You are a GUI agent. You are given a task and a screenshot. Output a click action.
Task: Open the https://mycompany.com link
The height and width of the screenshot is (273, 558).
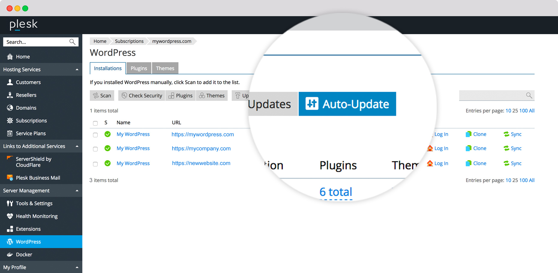click(201, 148)
